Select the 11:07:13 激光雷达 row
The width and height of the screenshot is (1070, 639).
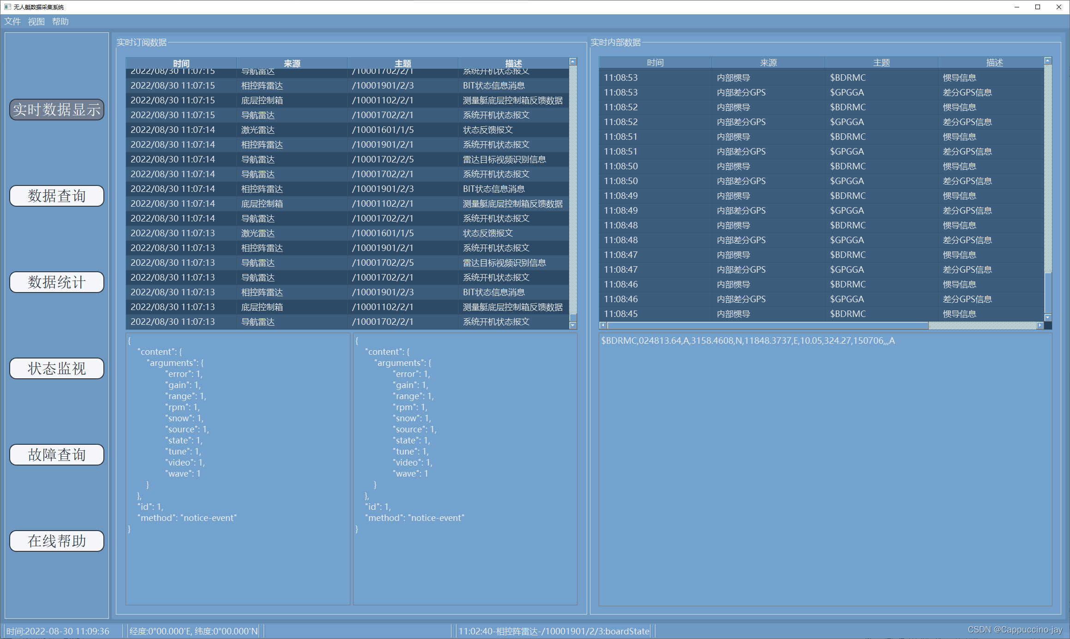coord(347,233)
